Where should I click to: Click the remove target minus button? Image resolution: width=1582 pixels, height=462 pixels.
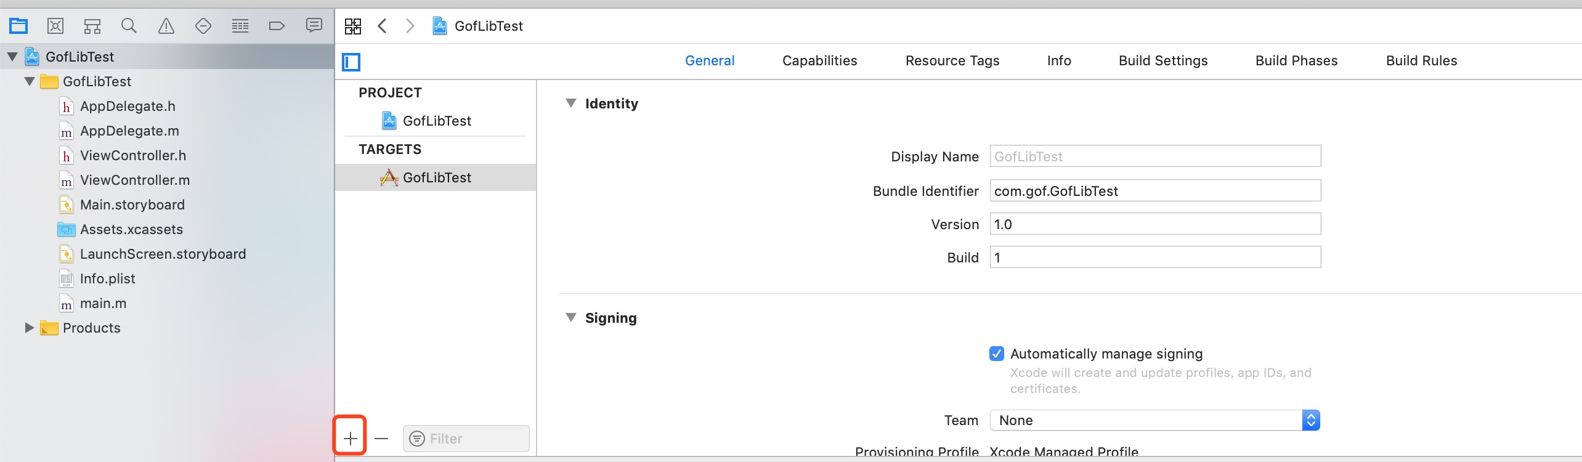point(381,439)
